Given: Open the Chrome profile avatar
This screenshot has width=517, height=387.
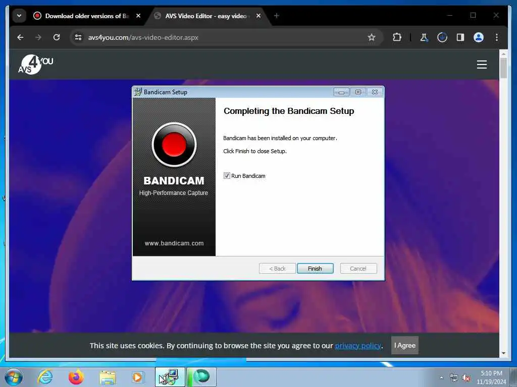Looking at the screenshot, I should point(479,37).
